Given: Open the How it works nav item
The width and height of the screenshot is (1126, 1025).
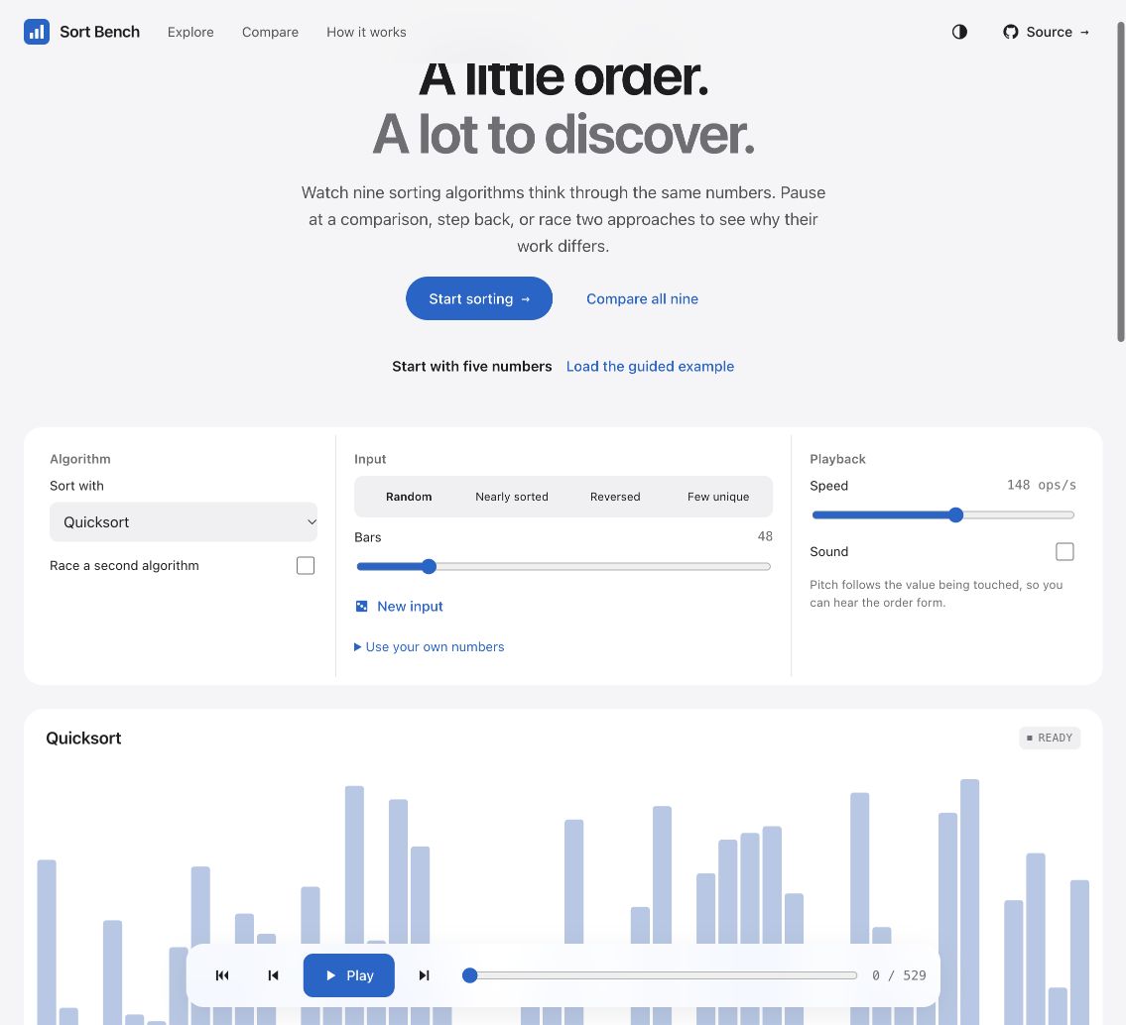Looking at the screenshot, I should [x=366, y=32].
